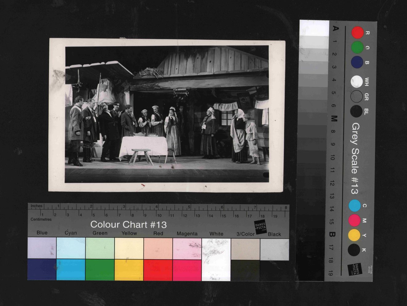Screen dimensions: 407x306
Task: Click the Centimetres ruler label
Action: point(41,219)
